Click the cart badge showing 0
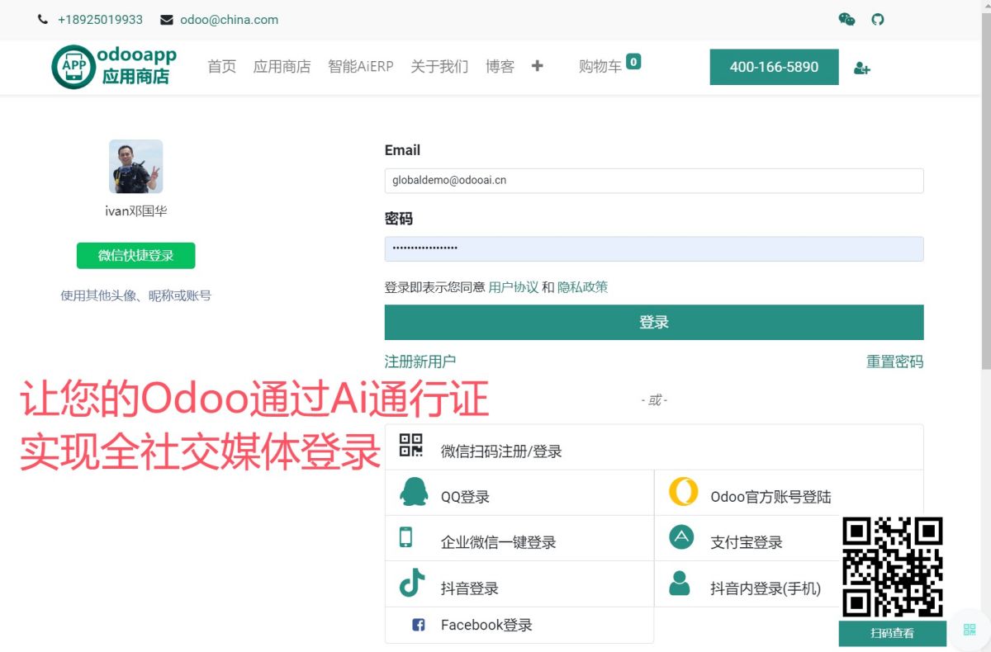The width and height of the screenshot is (991, 652). (633, 61)
